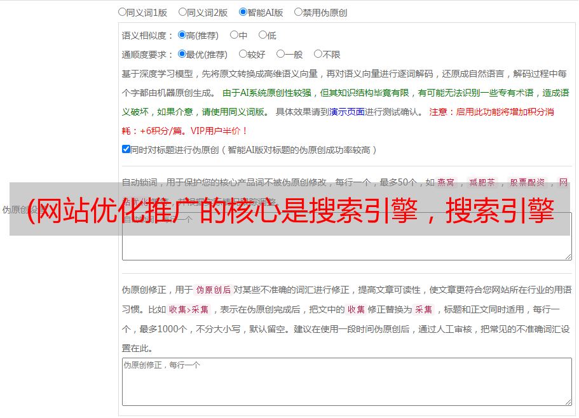Set 通顺度要求 to 较好

click(x=243, y=54)
